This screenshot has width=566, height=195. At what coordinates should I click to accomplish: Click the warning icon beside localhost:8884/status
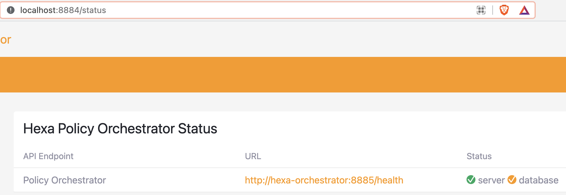click(x=11, y=10)
